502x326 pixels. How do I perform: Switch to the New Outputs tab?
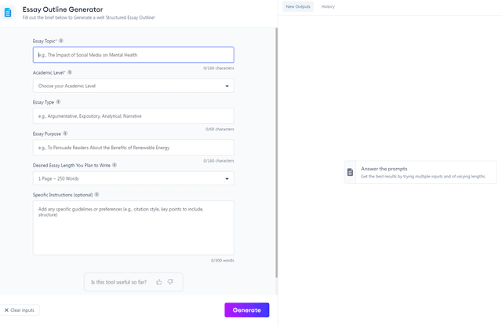(x=298, y=6)
